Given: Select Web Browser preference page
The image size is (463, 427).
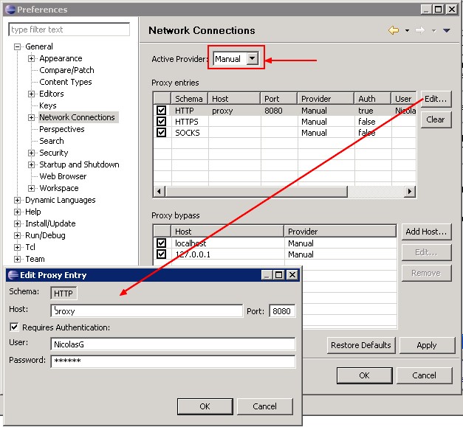Looking at the screenshot, I should pos(63,176).
